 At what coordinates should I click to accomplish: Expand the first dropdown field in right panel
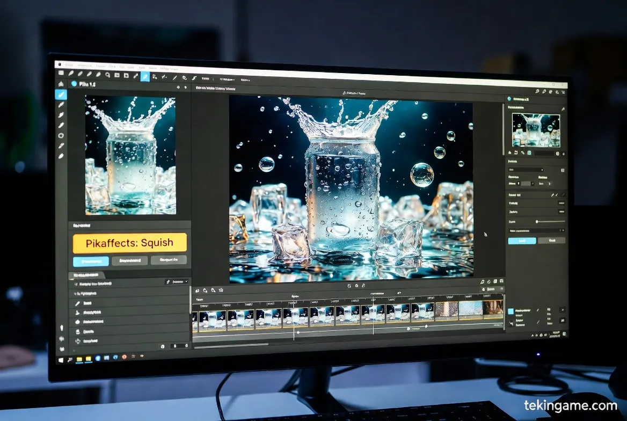click(526, 170)
